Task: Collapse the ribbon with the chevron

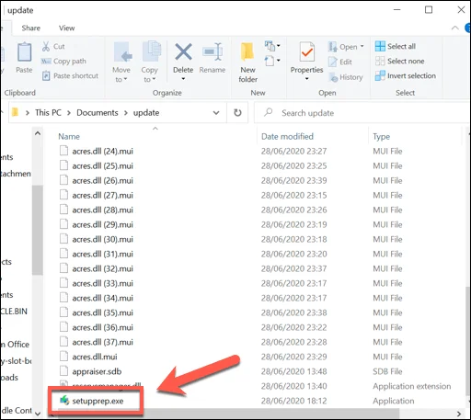Action: pyautogui.click(x=455, y=28)
